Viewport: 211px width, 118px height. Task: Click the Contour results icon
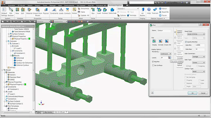105,11
